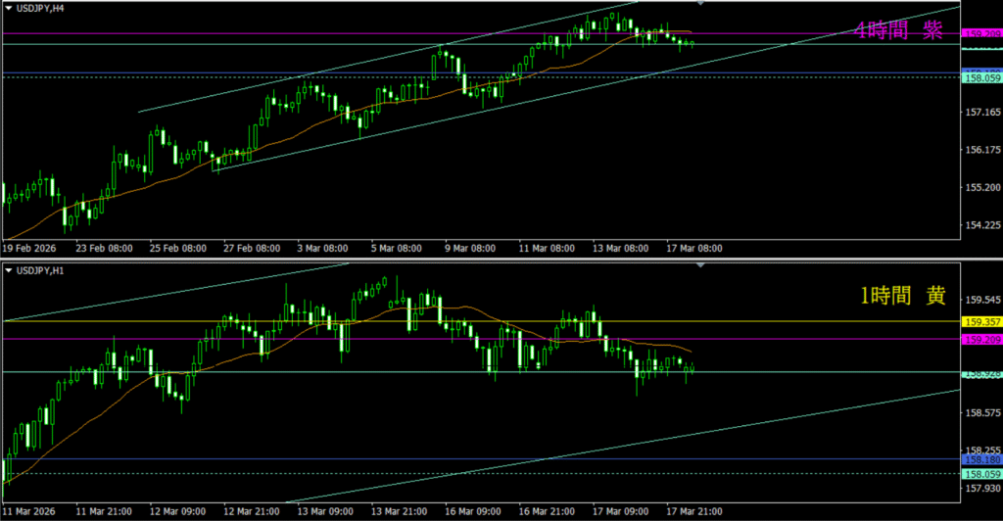The width and height of the screenshot is (1003, 521).
Task: Click the 159.357 yellow price label
Action: click(x=980, y=321)
